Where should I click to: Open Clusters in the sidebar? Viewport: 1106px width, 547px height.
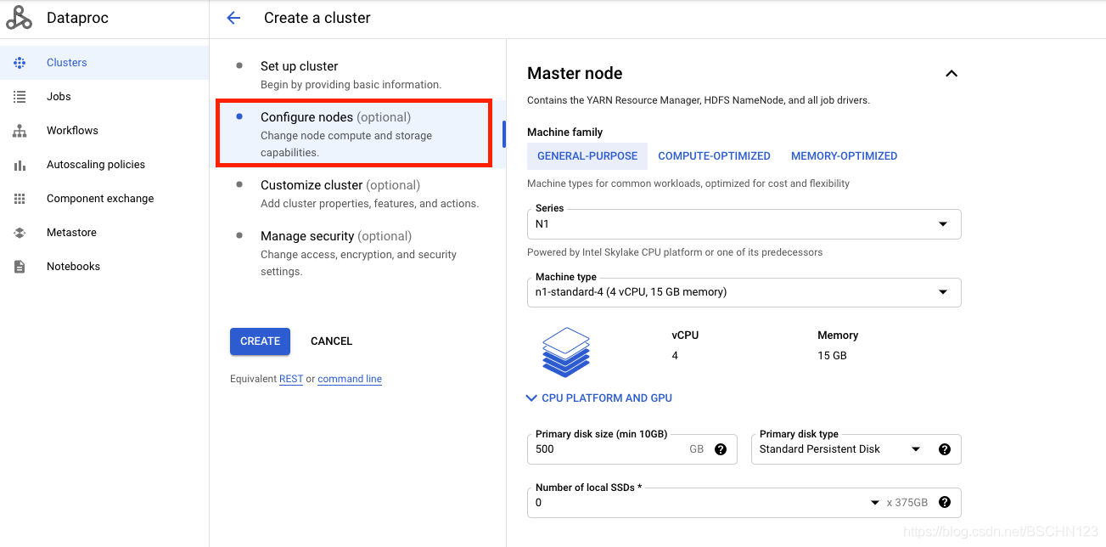104,63
